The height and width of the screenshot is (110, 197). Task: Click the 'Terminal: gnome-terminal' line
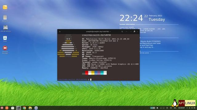coord(94,62)
